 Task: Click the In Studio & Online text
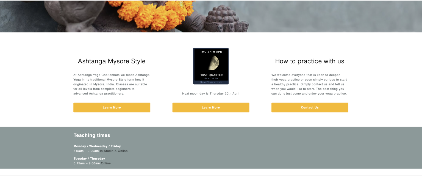click(114, 151)
